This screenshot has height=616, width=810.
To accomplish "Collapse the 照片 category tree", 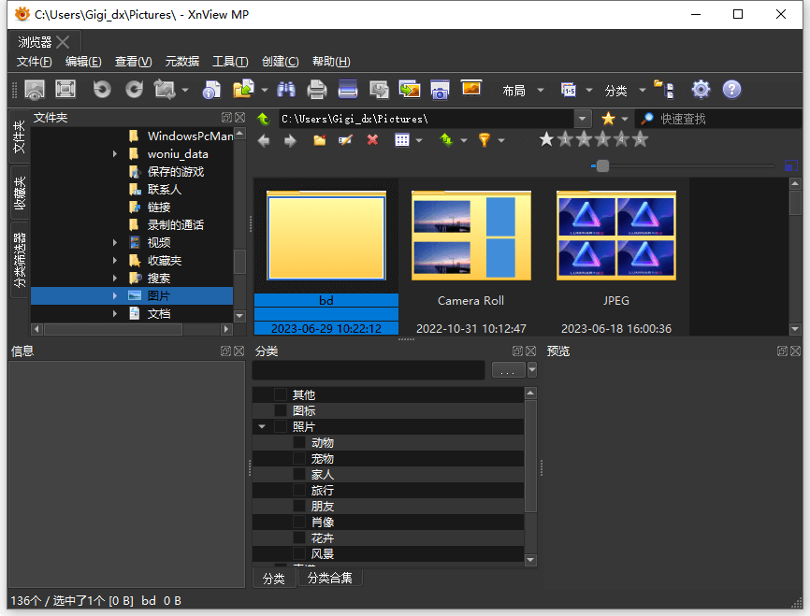I will (262, 426).
